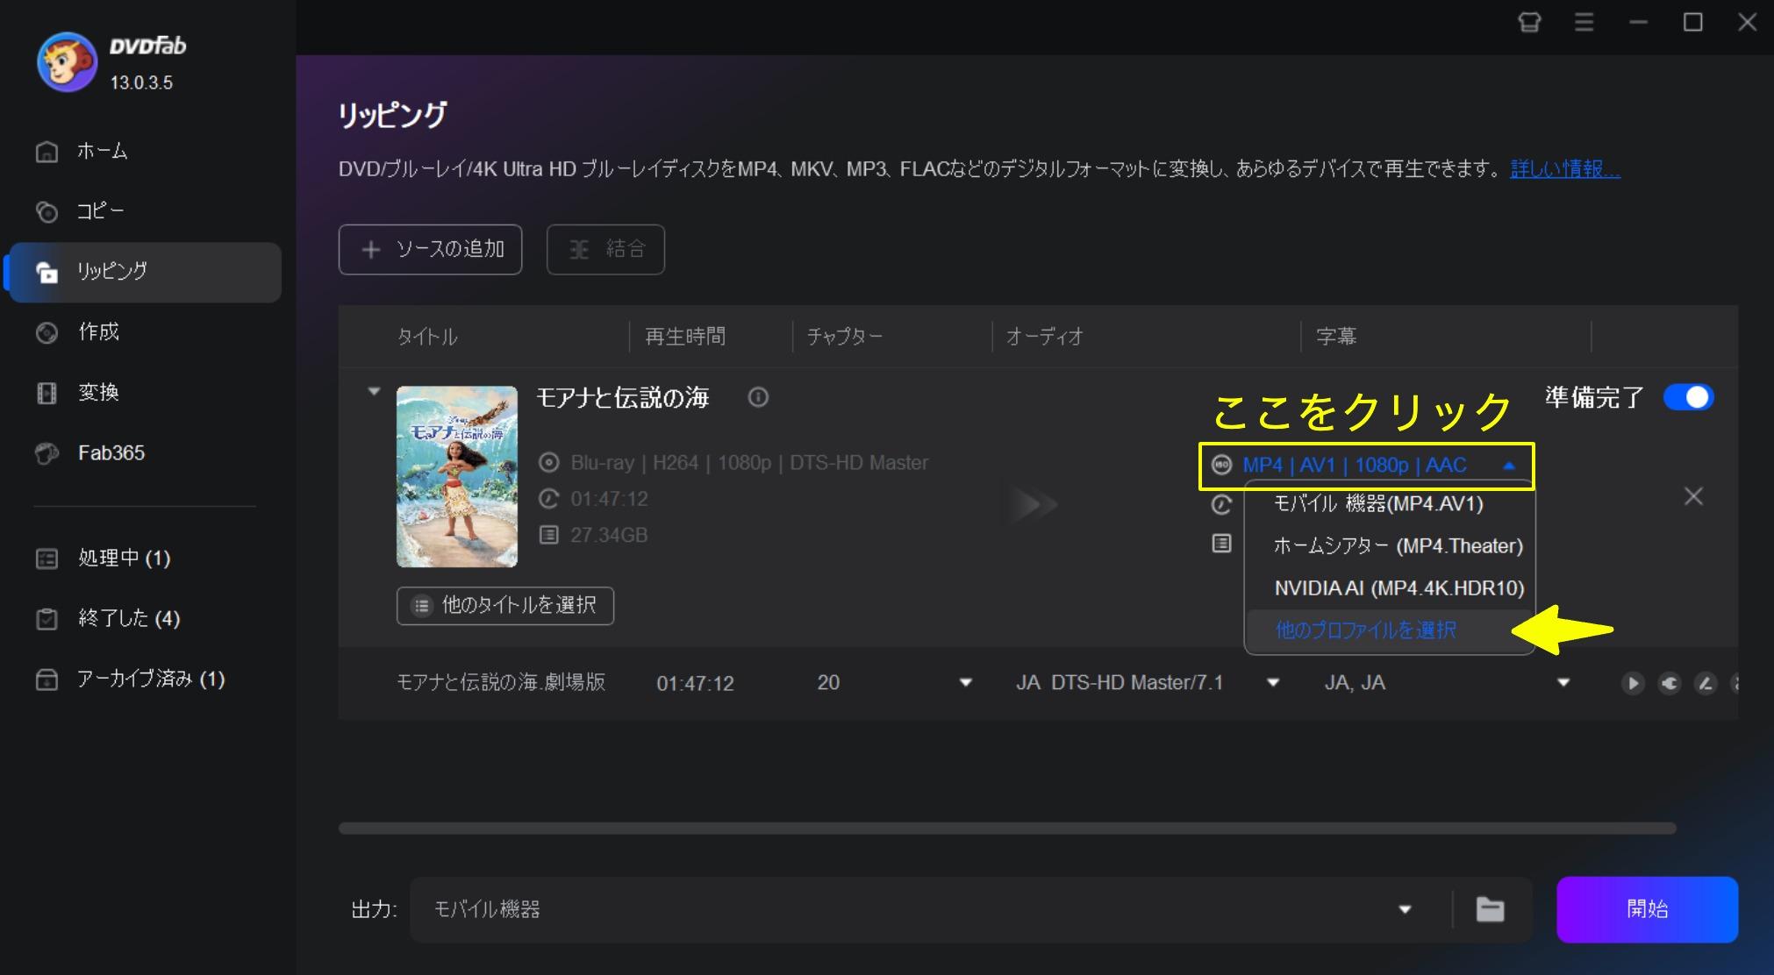The image size is (1774, 975).
Task: Choose NVIDIA AI (MP4.4K.HDR10) profile
Action: 1390,588
